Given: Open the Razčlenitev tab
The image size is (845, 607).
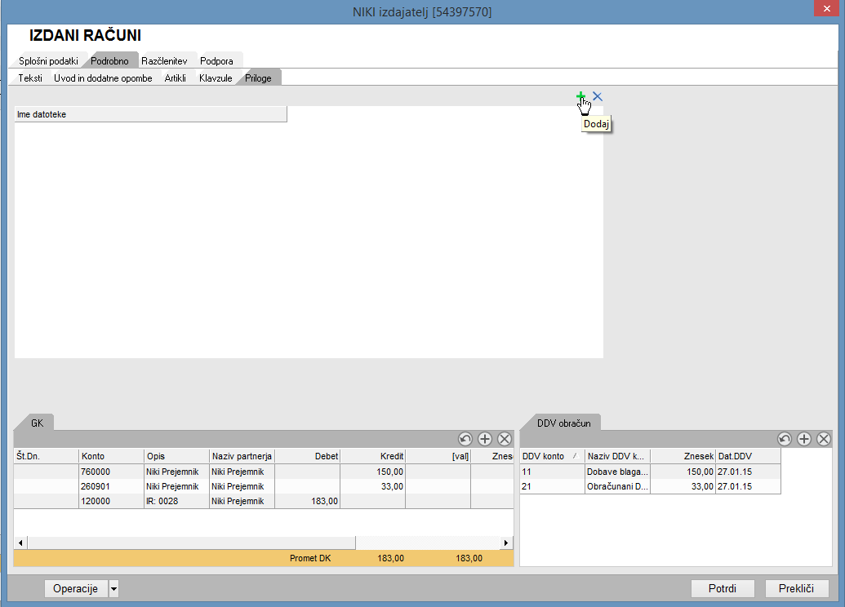Looking at the screenshot, I should [x=164, y=61].
